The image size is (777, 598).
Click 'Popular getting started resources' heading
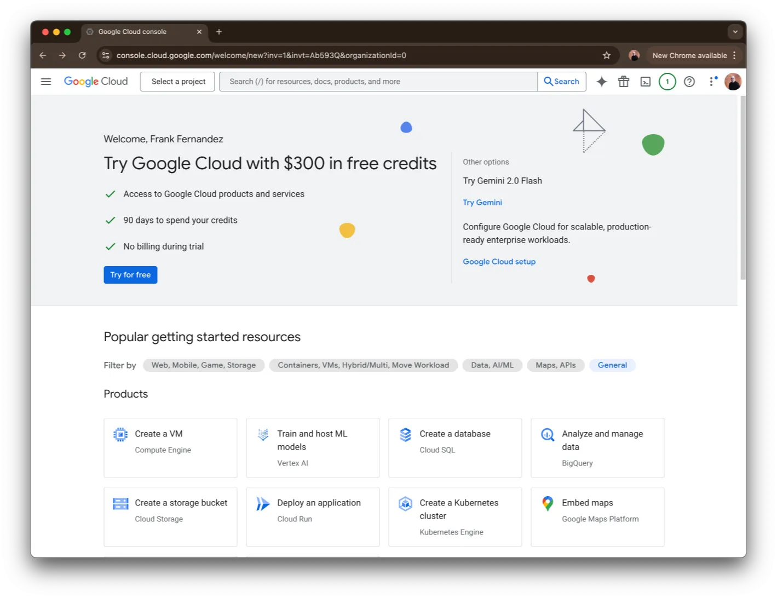202,337
